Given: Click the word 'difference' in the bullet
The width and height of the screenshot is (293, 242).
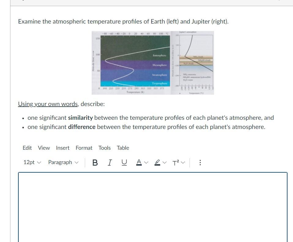Looking at the screenshot, I should 82,127.
